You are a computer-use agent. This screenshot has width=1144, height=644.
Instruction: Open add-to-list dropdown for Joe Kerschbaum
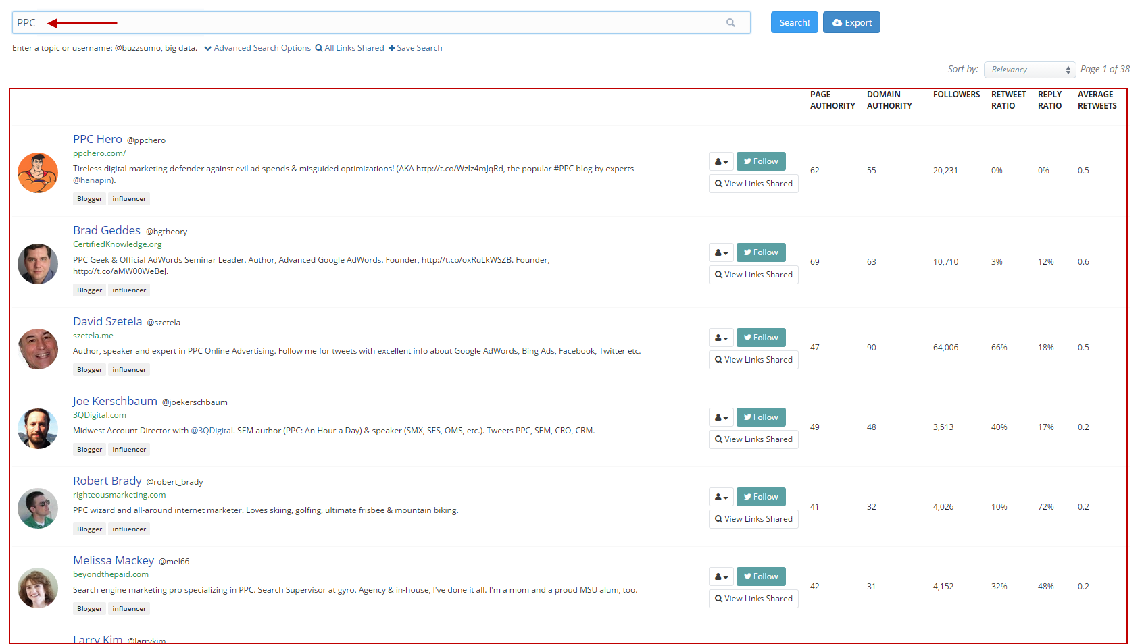pos(721,417)
